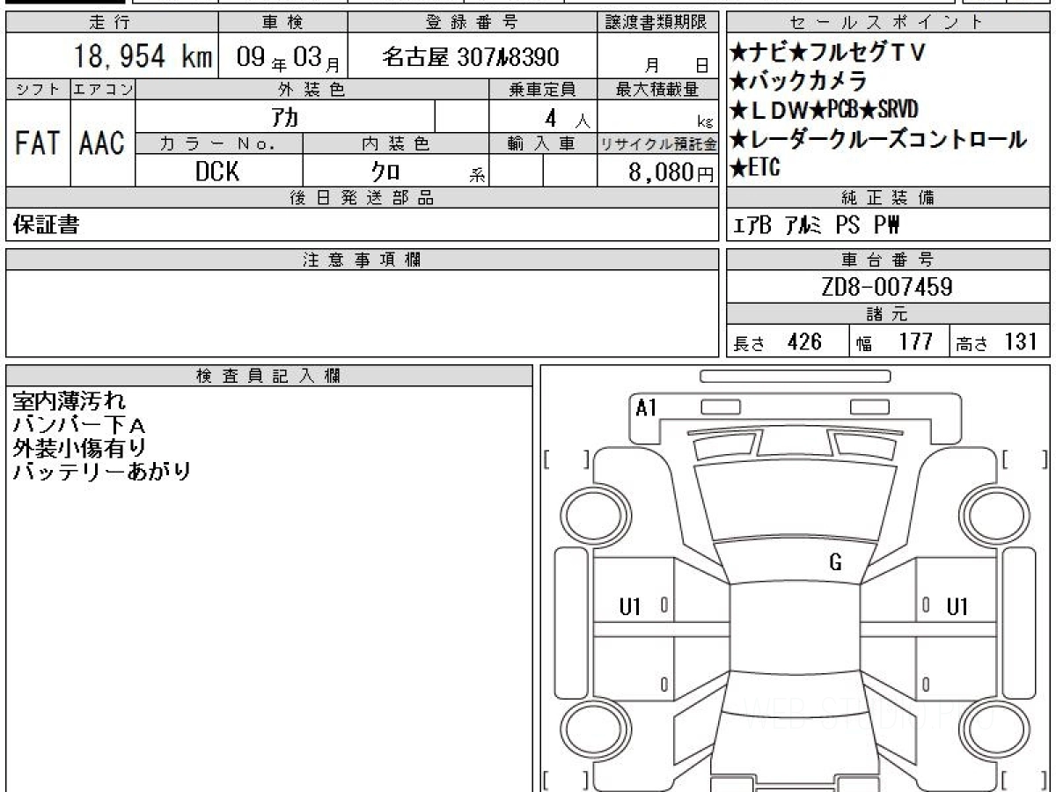Click the 輸入車 header cell
The image size is (1056, 792).
(x=543, y=143)
